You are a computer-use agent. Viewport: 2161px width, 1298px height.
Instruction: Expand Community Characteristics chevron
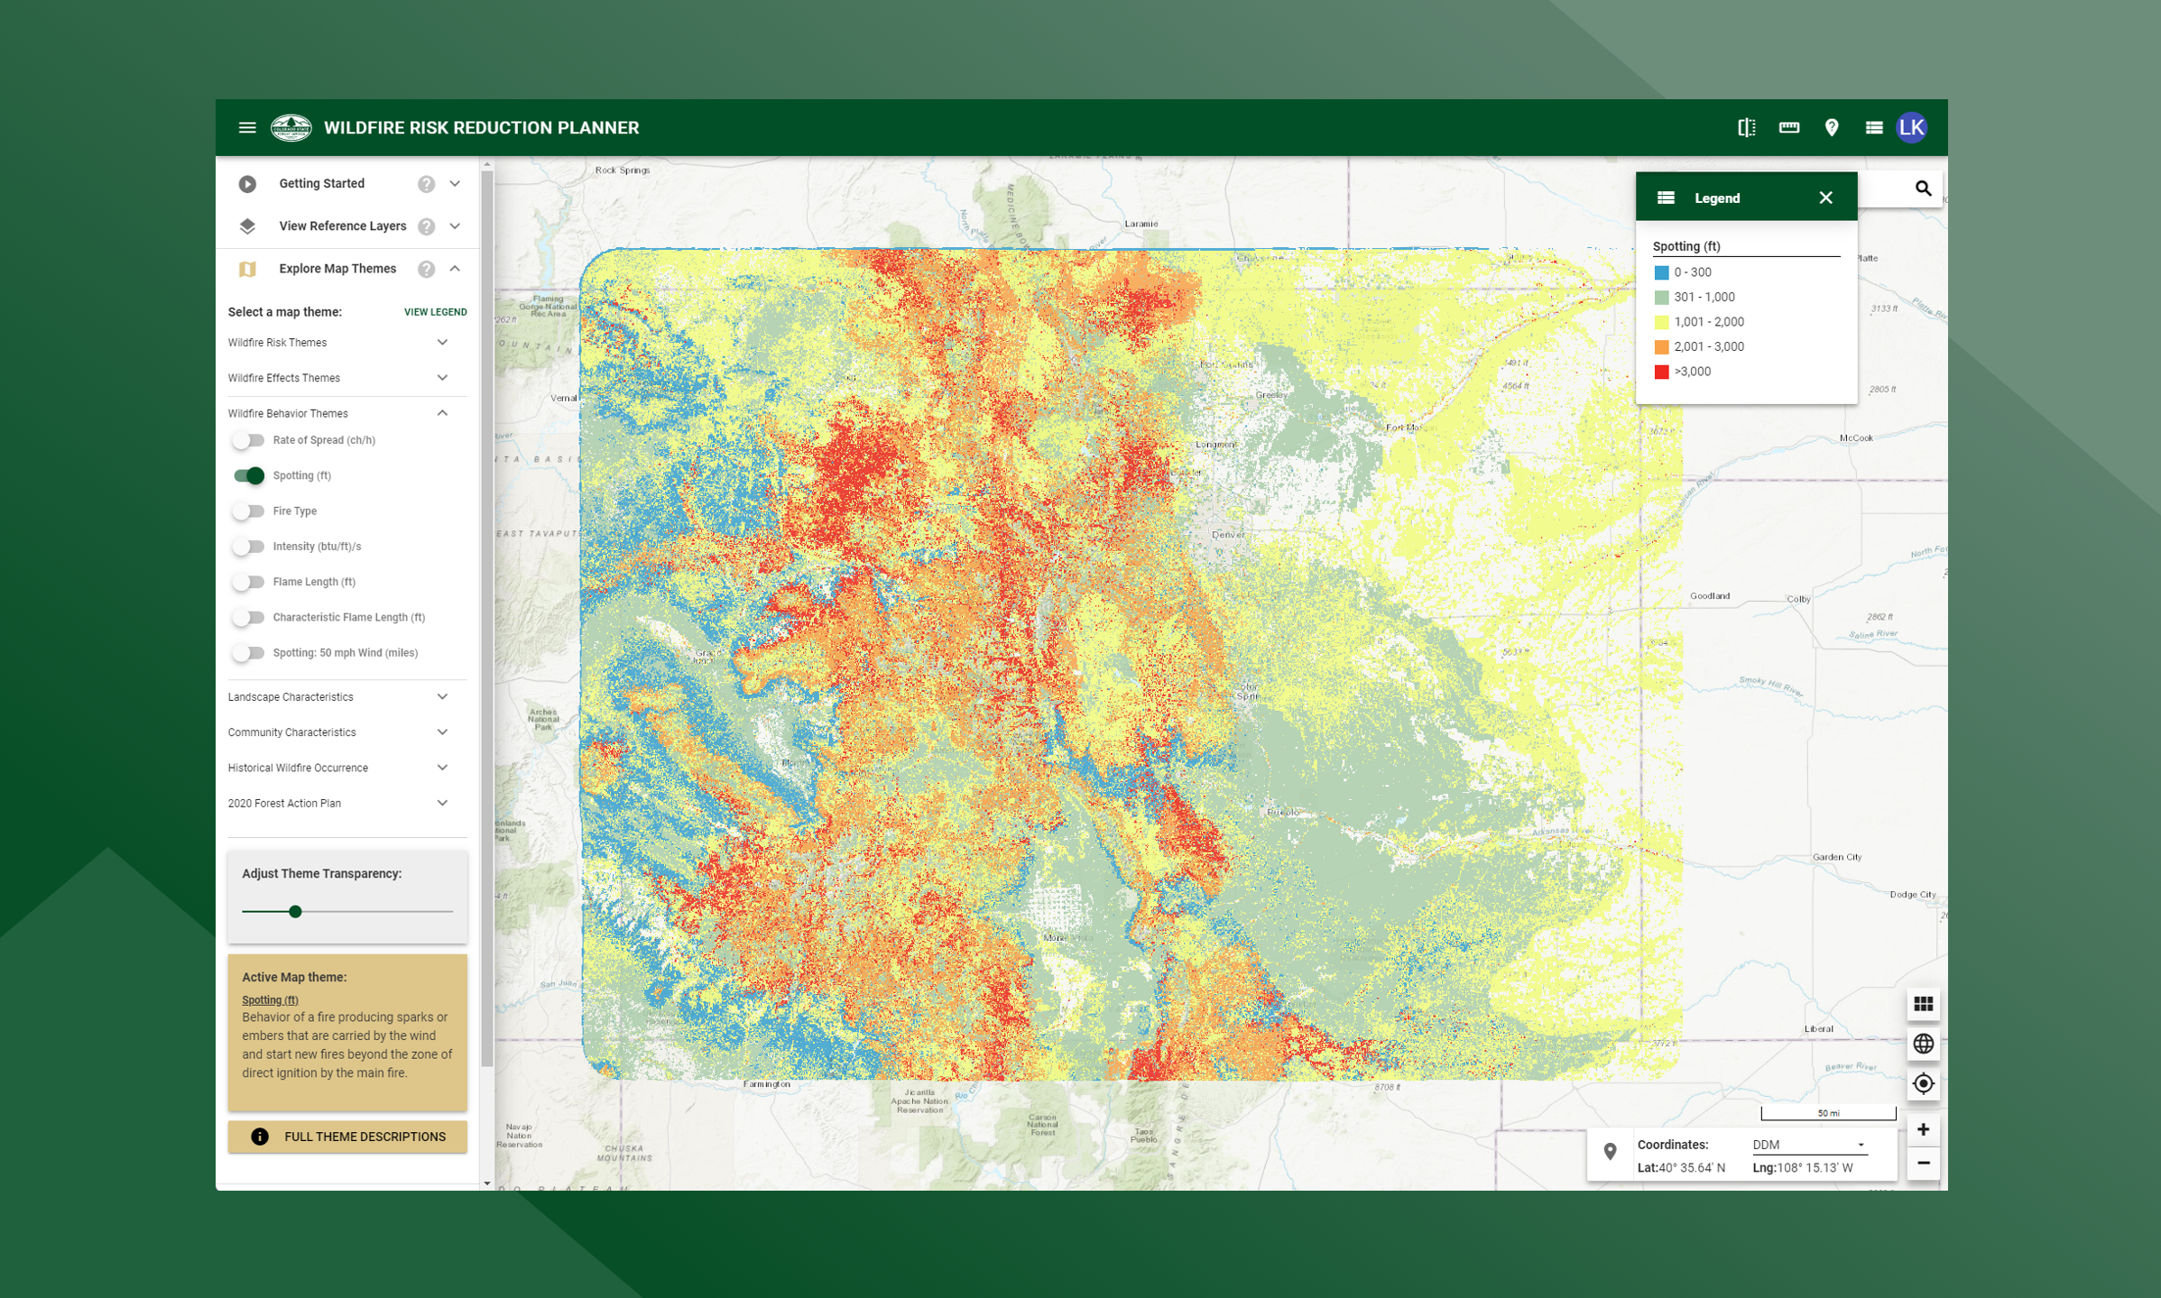click(x=442, y=732)
